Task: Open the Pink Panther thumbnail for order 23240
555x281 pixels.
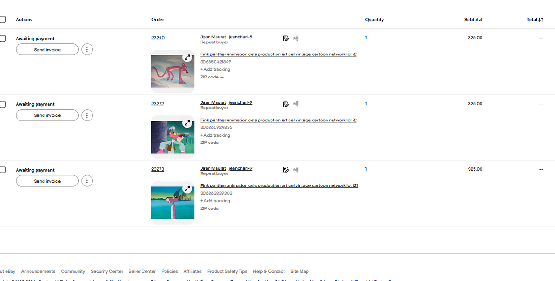Action: click(x=173, y=71)
